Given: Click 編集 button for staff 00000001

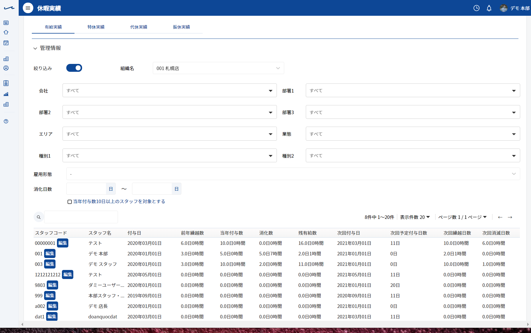Looking at the screenshot, I should [x=63, y=243].
